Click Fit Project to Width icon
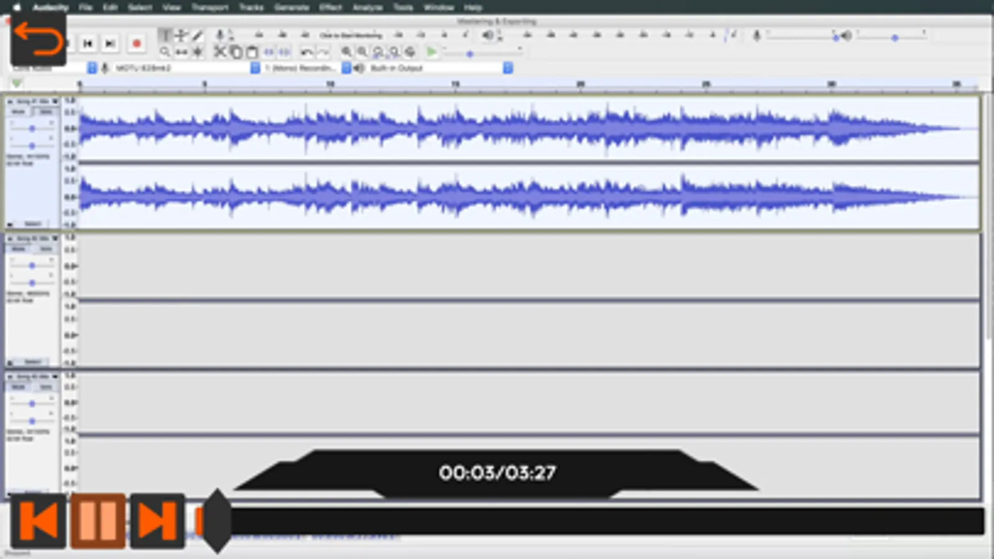 (x=394, y=52)
